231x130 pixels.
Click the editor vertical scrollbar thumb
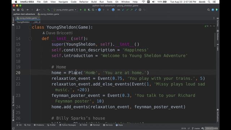click(x=215, y=40)
